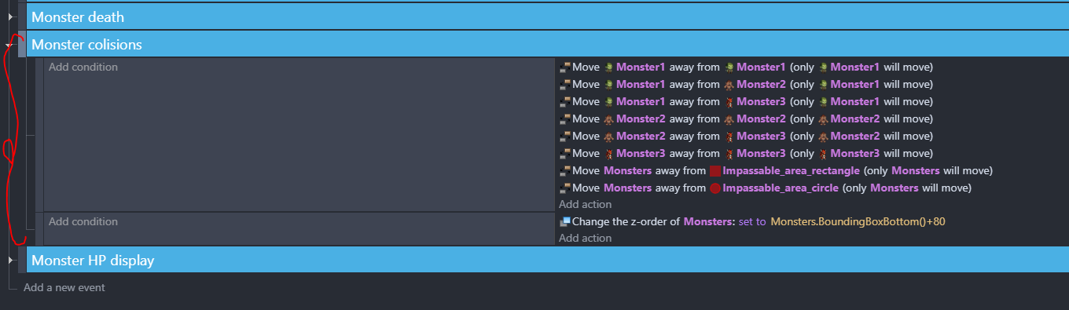Click the red Impassable_area_rectangle object icon

[715, 171]
